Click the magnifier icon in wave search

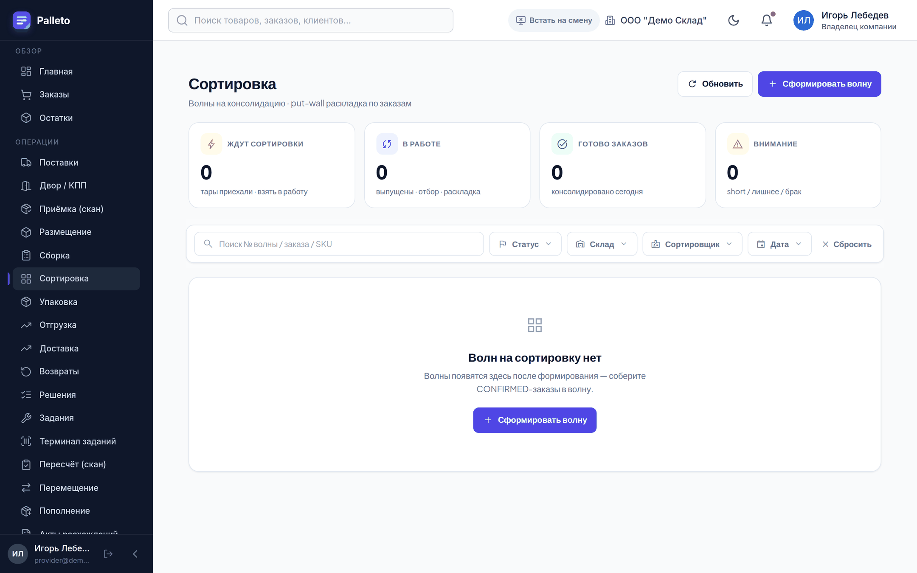point(208,244)
